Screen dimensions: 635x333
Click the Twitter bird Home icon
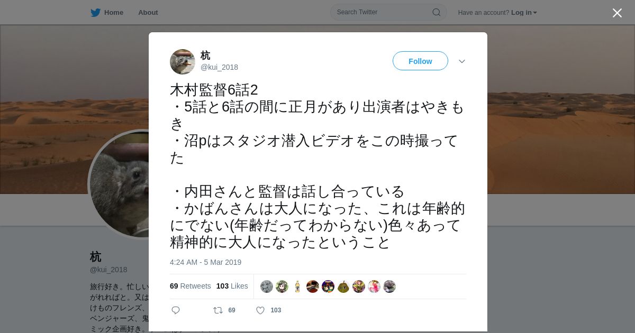(95, 13)
